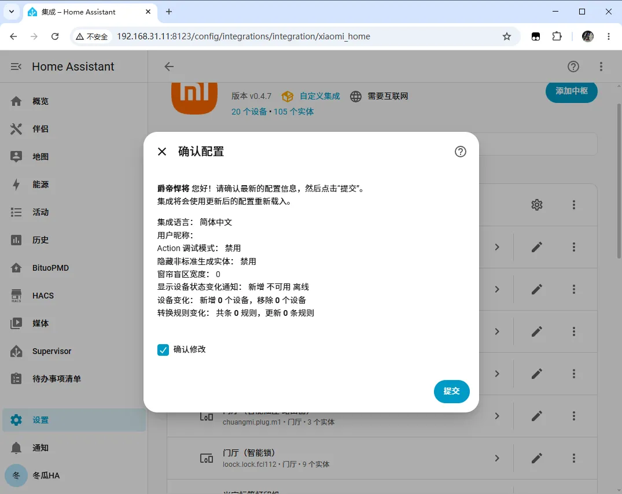
Task: Click the 集成 – Home Assistant browser tab
Action: pos(90,12)
